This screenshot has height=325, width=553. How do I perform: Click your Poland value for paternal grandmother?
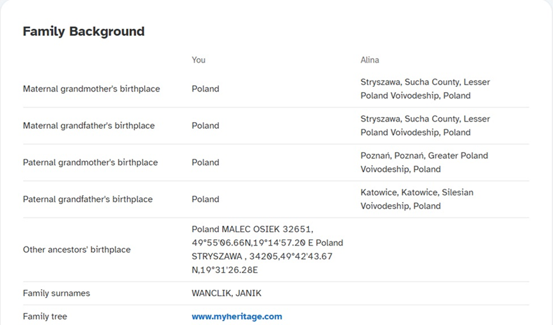click(x=205, y=162)
